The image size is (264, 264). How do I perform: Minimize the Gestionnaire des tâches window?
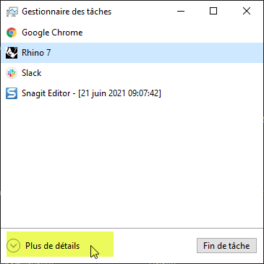pos(181,11)
